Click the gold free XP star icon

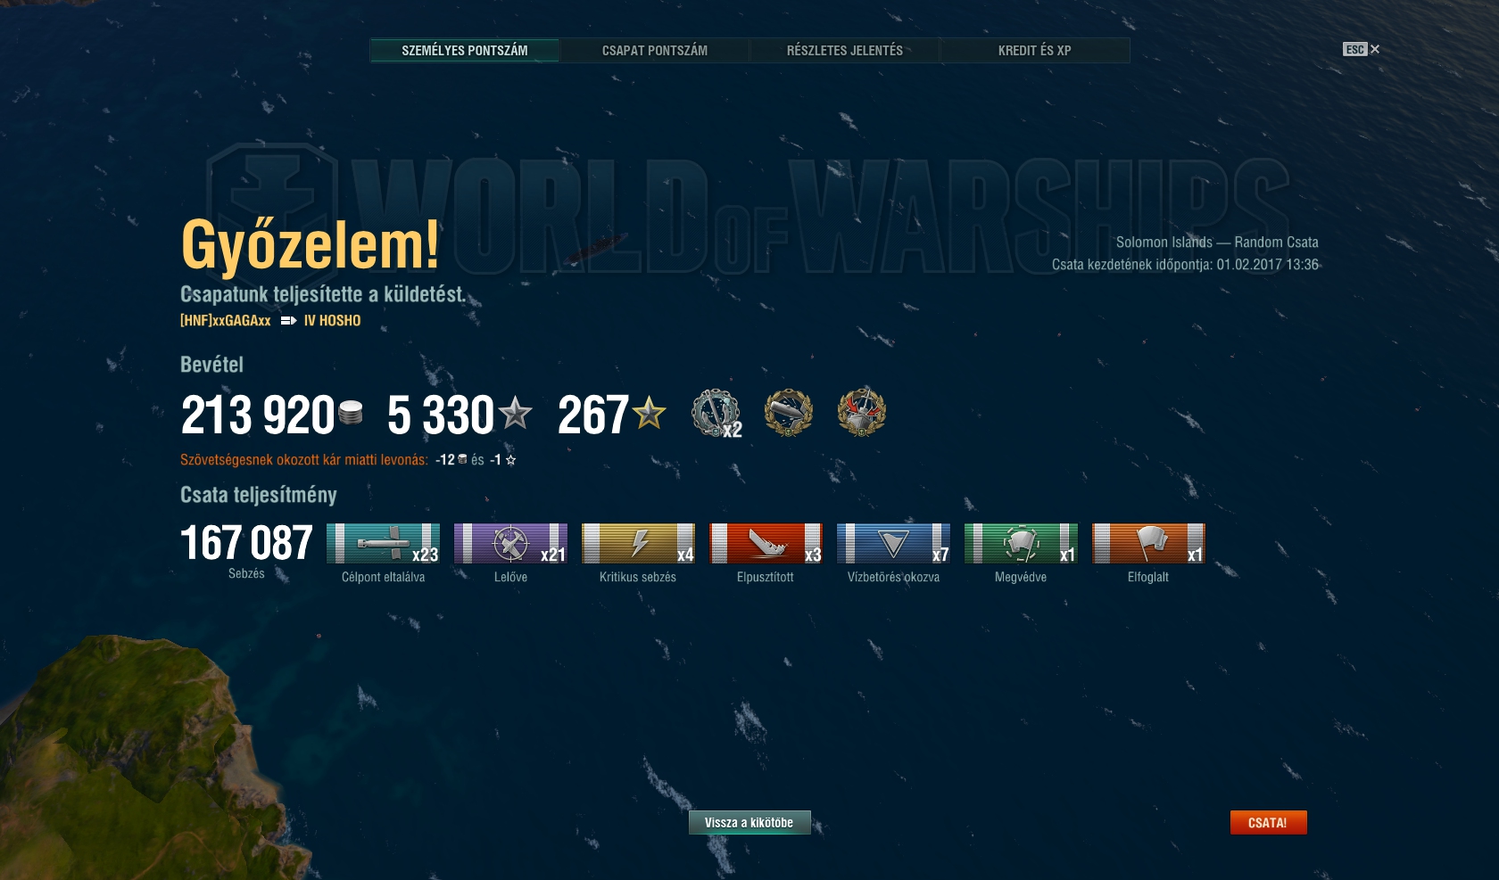649,413
